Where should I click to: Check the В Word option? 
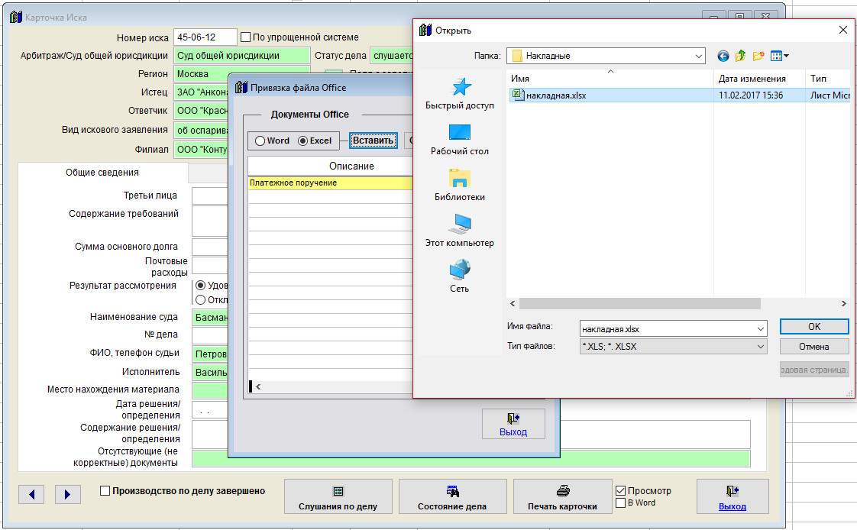tap(620, 503)
